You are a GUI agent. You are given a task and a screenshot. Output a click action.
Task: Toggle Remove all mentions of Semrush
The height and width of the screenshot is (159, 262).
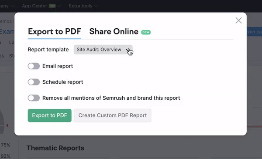(34, 98)
